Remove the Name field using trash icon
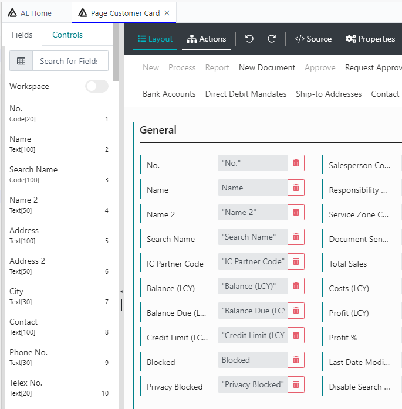402x409 pixels. [x=296, y=188]
